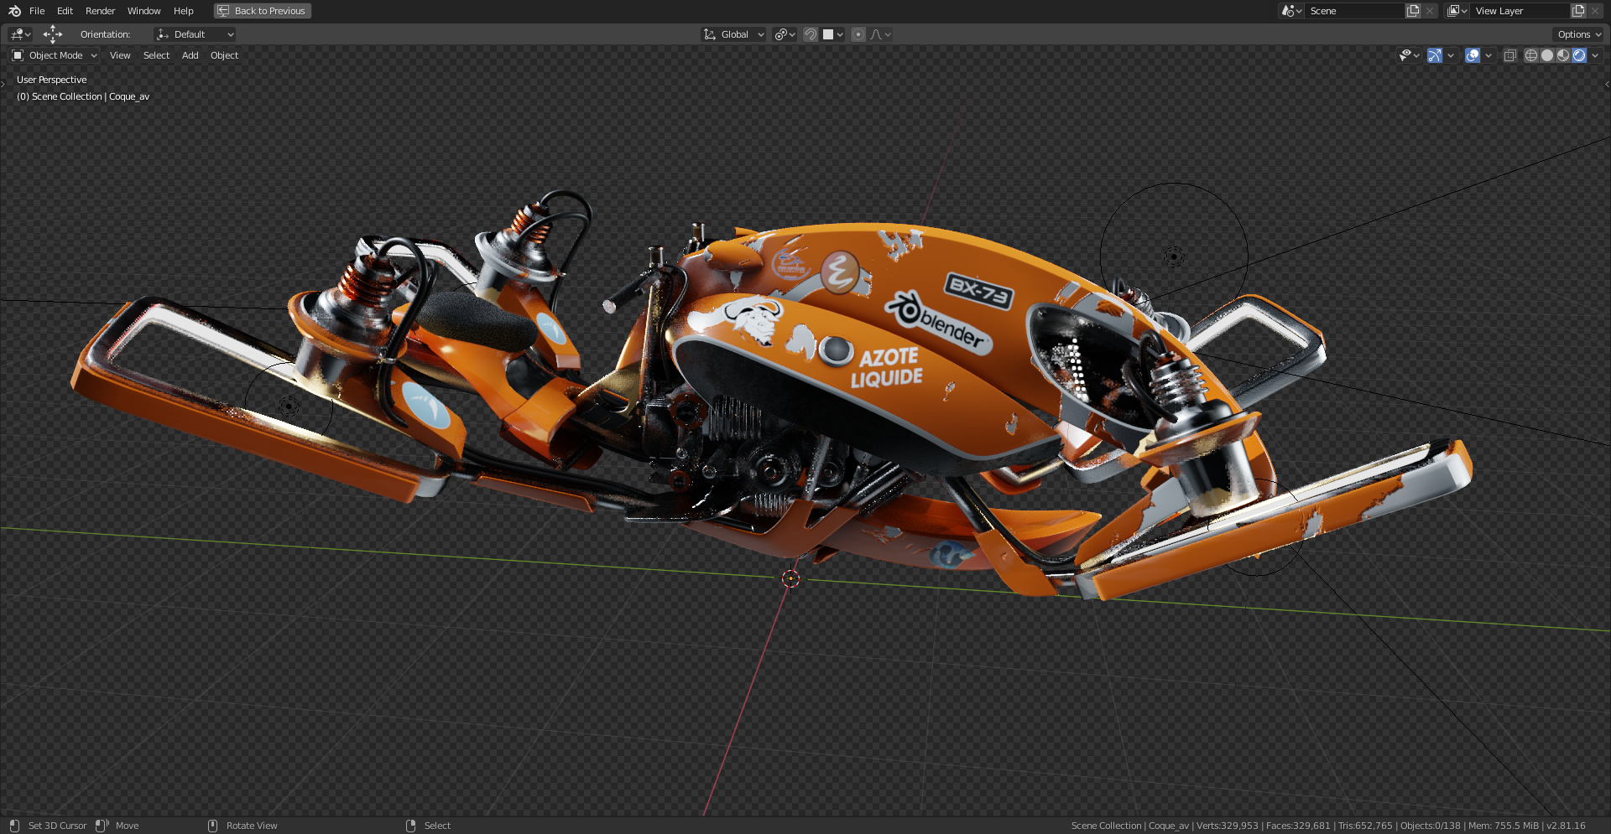Open the Edit menu
This screenshot has height=834, width=1611.
(65, 11)
